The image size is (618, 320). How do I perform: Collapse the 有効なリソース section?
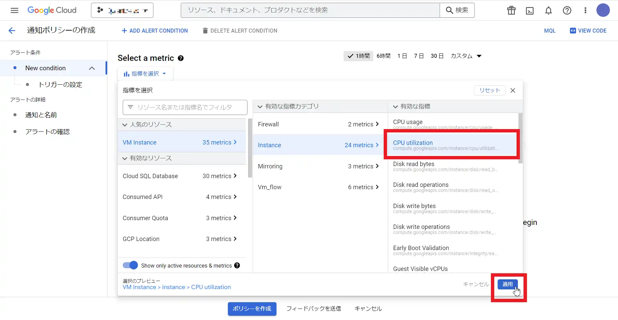[x=182, y=158]
